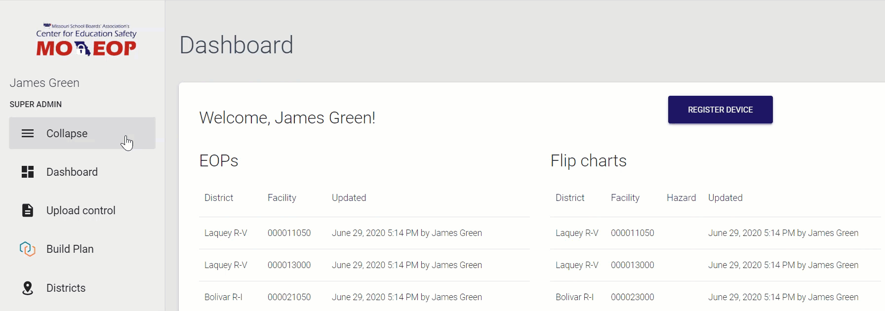Sort EOPs table by Updated header

point(349,198)
